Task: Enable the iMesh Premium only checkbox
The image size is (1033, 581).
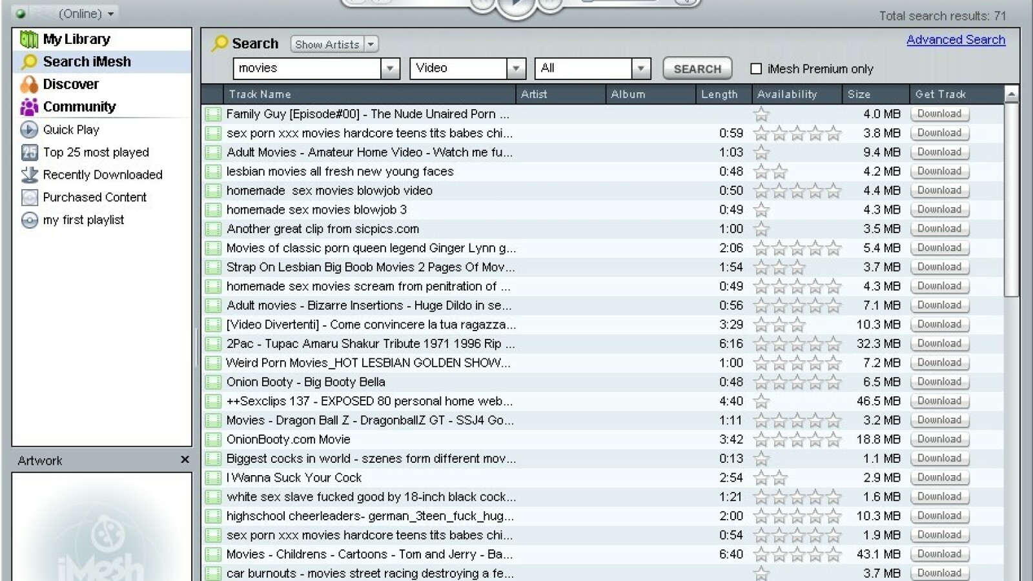Action: click(x=756, y=68)
